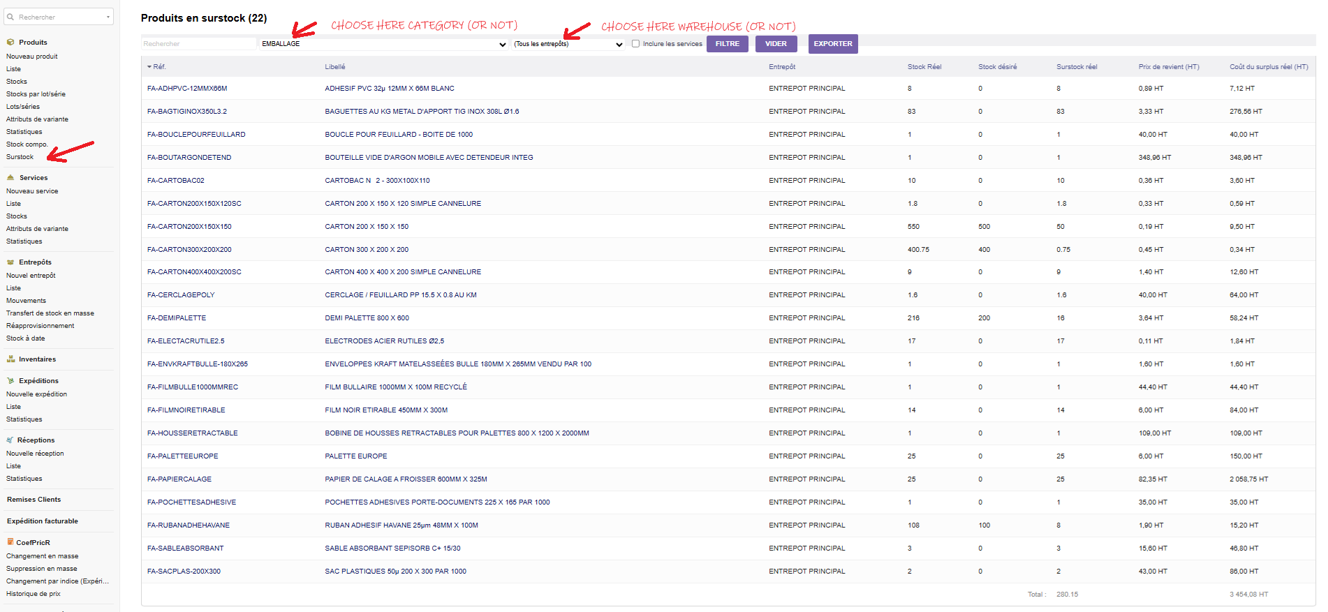Viewport: 1328px width, 612px height.
Task: Clear filters with the VIDER button
Action: click(x=776, y=43)
